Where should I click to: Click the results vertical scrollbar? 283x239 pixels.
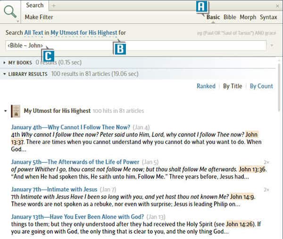tap(279, 87)
